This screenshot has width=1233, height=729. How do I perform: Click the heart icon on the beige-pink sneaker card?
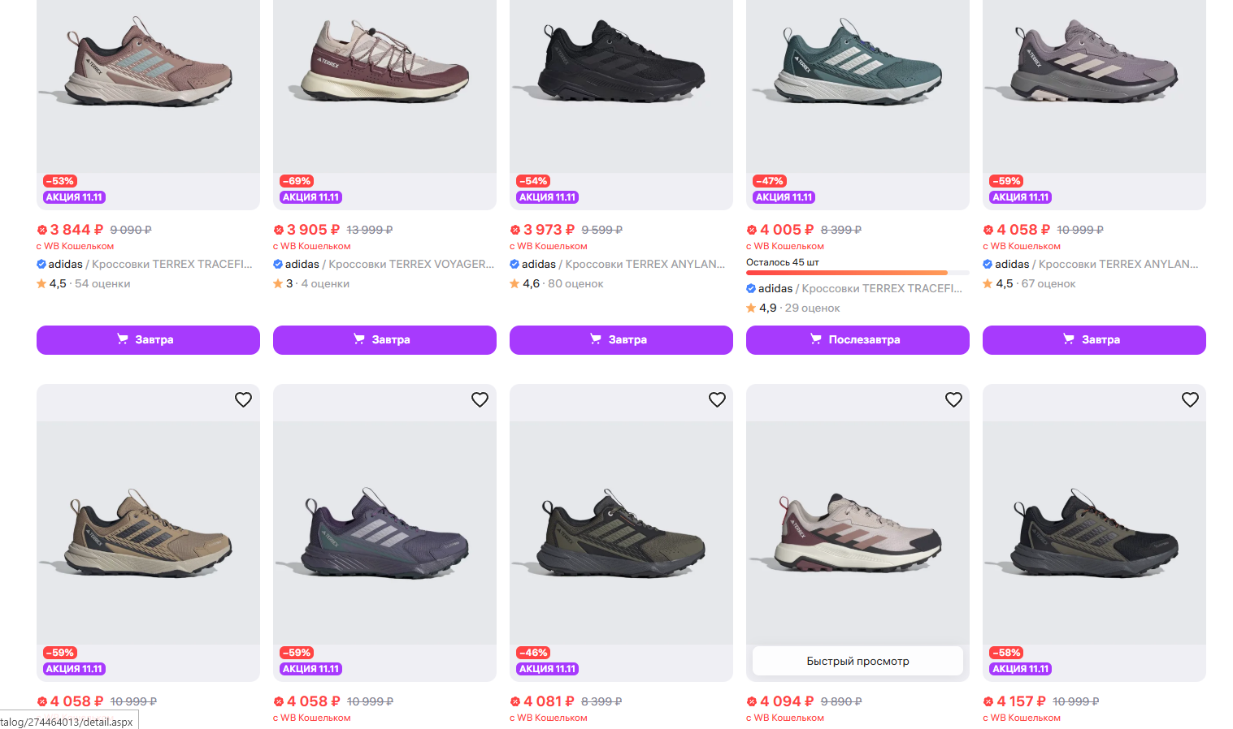click(x=953, y=399)
